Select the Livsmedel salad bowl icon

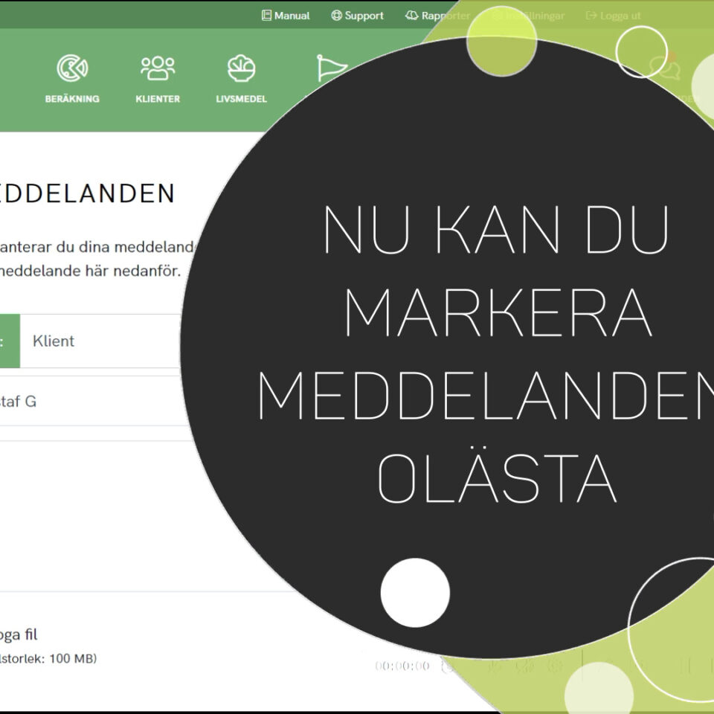(241, 68)
